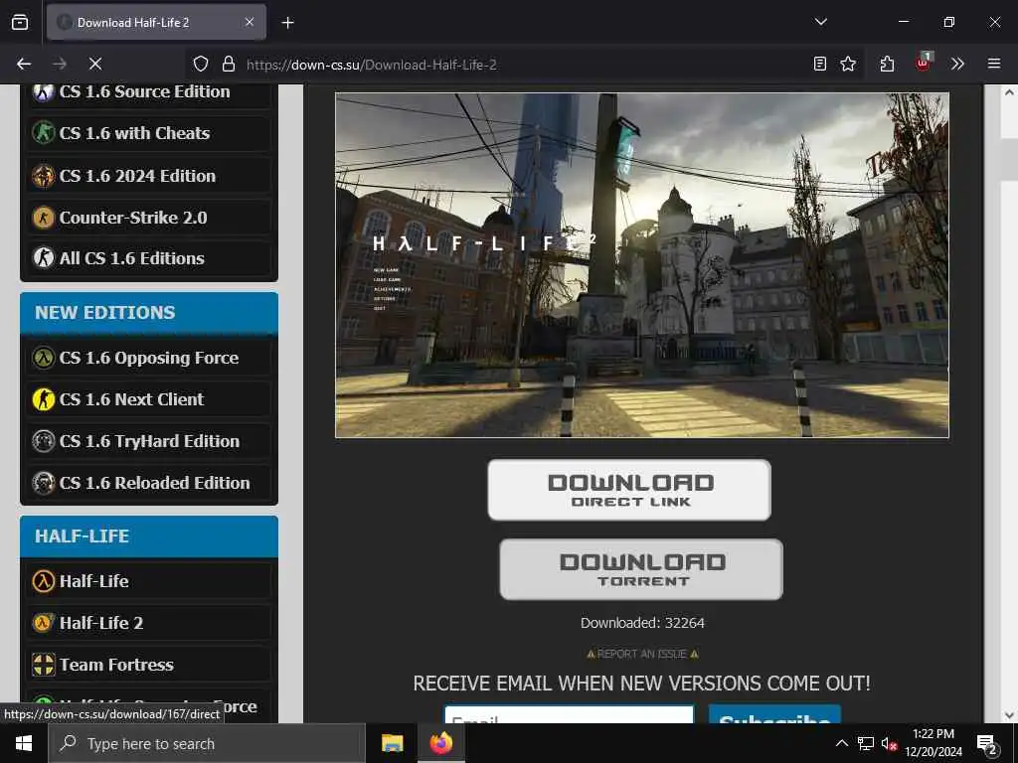Click the Report an Issue link
Screen dimensions: 1018x763
tap(642, 654)
